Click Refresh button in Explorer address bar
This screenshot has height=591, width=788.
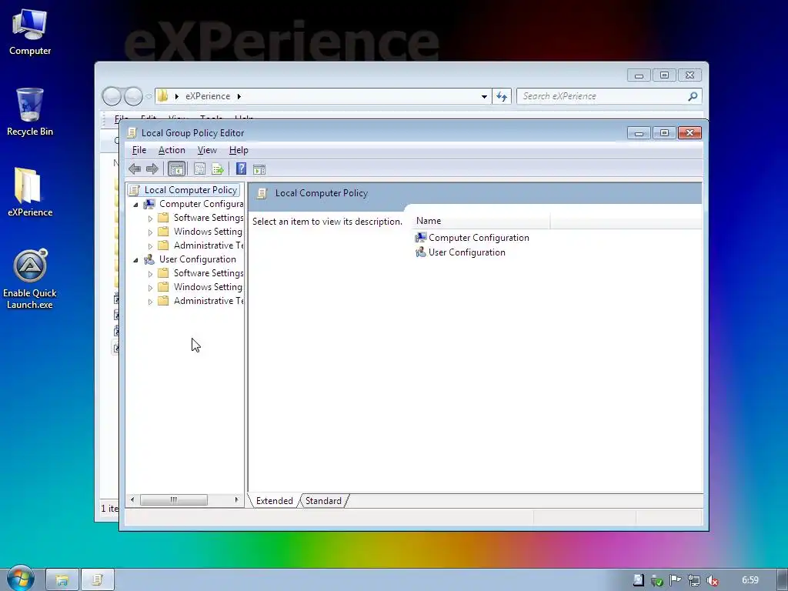pos(502,96)
